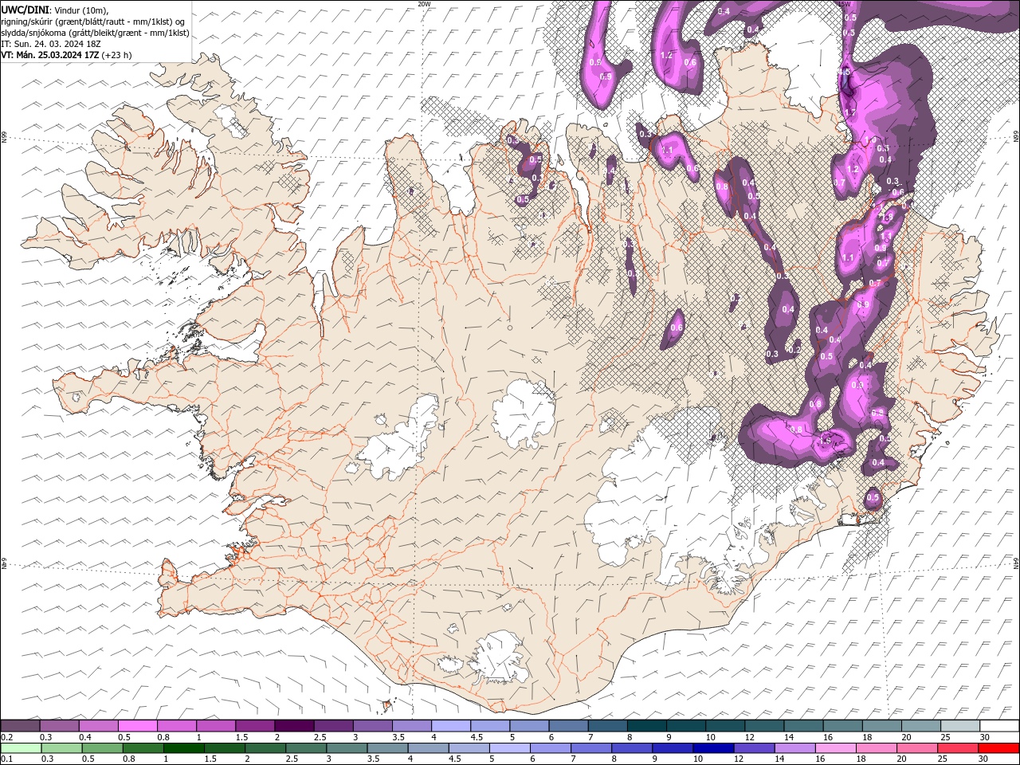Select the 'slydda/snjókoma (grátt/bleikt/grænt' caption line
Image resolution: width=1020 pixels, height=765 pixels.
pos(95,33)
